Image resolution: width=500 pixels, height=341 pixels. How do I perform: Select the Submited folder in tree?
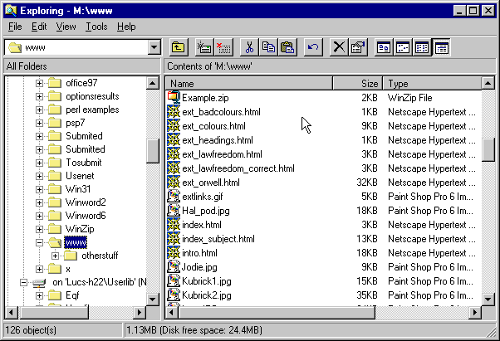coord(84,136)
